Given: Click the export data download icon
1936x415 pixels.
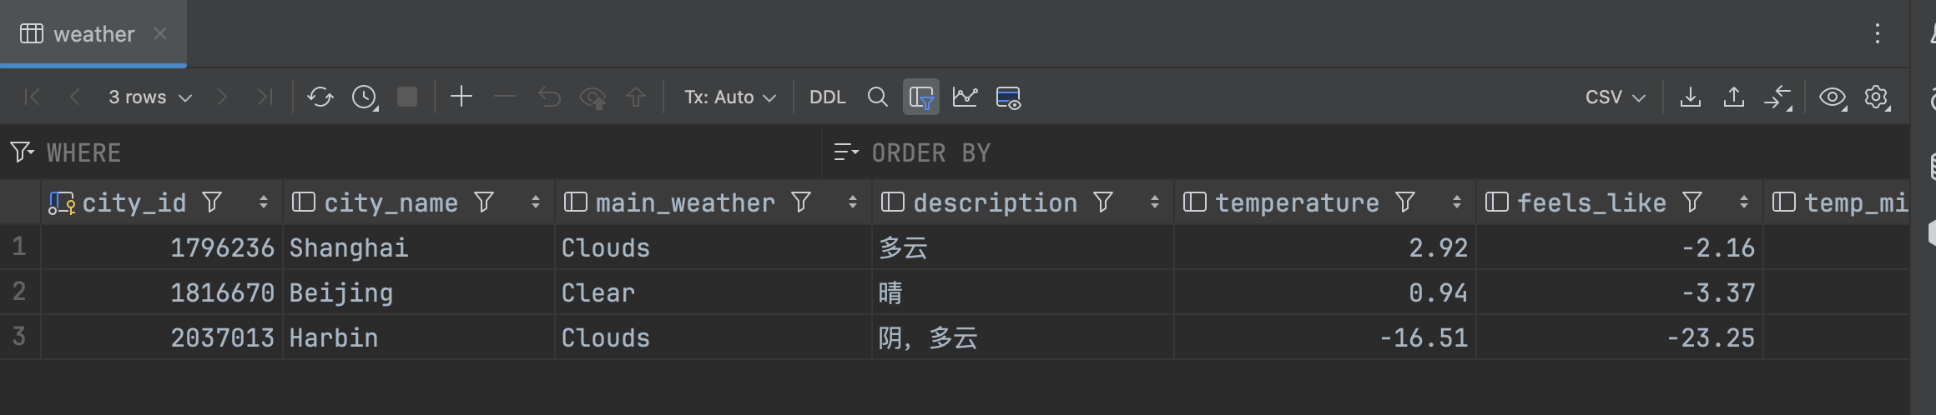Looking at the screenshot, I should [x=1690, y=97].
